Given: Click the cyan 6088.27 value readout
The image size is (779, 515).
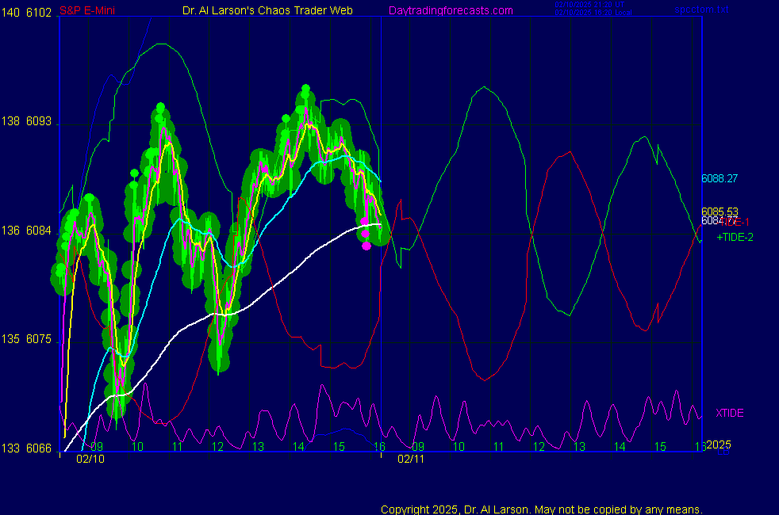Looking at the screenshot, I should [x=720, y=178].
